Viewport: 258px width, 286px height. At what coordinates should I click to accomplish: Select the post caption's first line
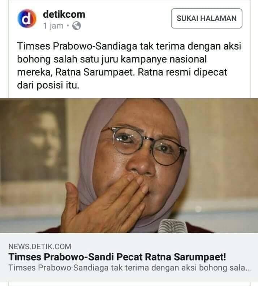pyautogui.click(x=129, y=46)
